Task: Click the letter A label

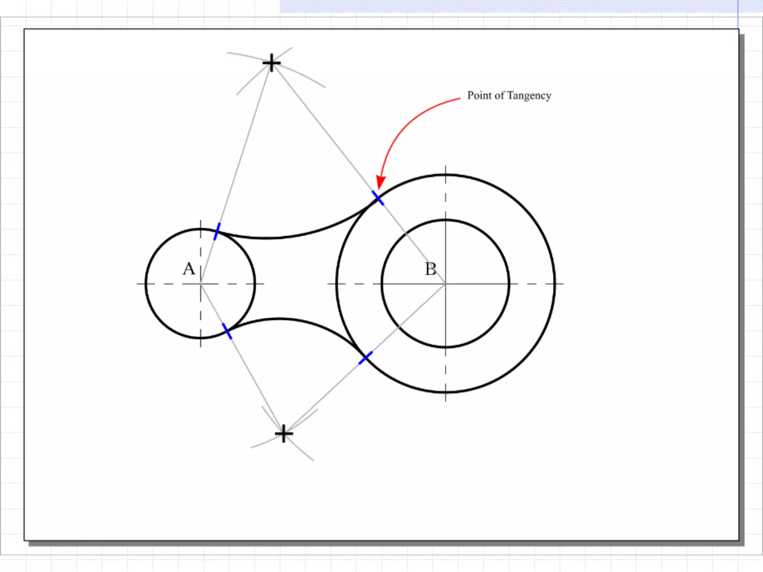Action: click(x=189, y=268)
